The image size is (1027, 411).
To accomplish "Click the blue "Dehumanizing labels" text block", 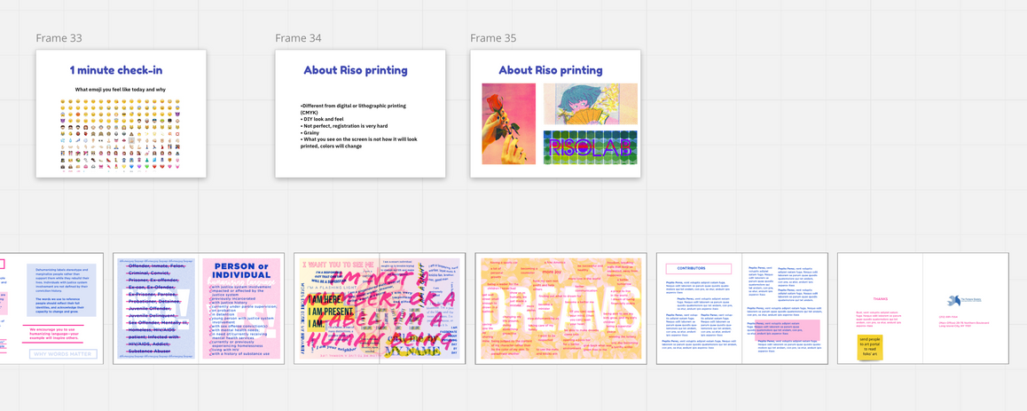I will click(x=61, y=290).
